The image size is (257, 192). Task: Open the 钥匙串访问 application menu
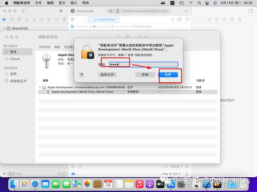[22, 3]
